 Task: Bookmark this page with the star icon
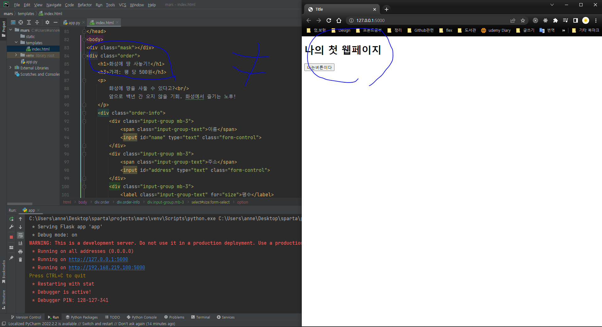pyautogui.click(x=523, y=20)
